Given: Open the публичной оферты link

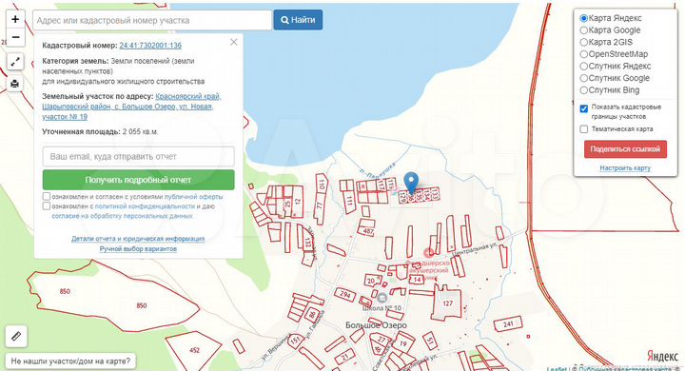Looking at the screenshot, I should point(193,197).
